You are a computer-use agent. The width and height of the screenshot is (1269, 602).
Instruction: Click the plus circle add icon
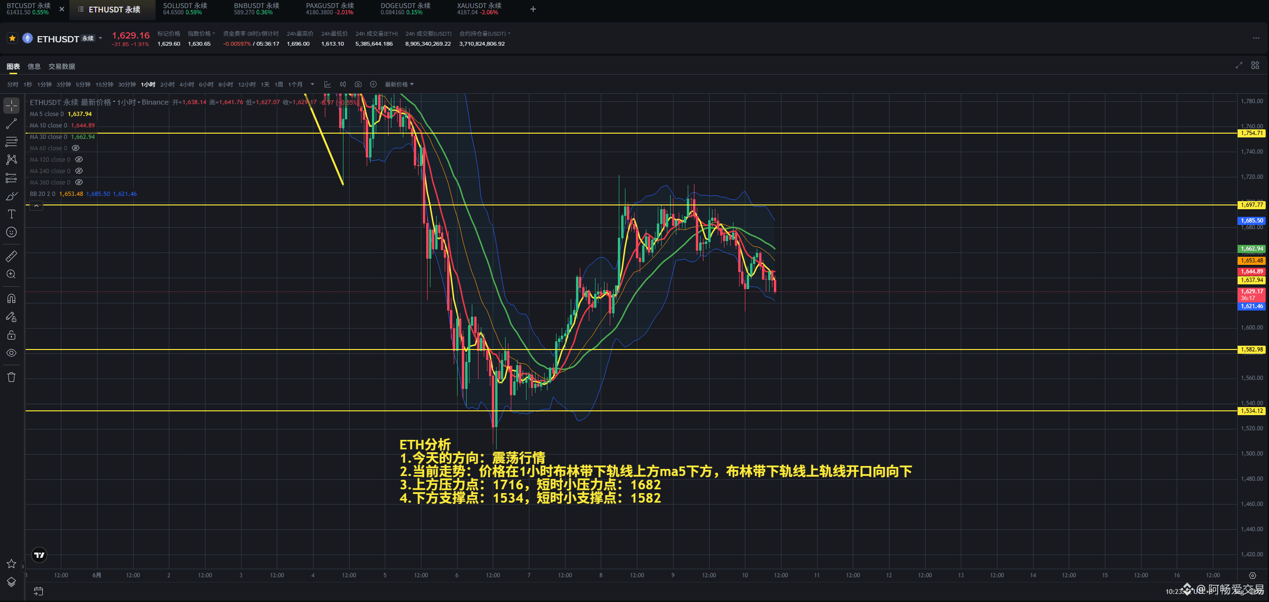pyautogui.click(x=373, y=84)
